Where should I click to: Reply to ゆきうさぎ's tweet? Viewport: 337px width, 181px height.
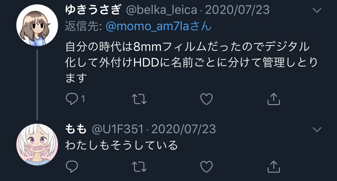click(x=72, y=99)
